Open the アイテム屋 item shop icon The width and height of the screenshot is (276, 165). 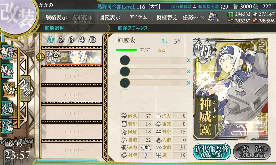[x=213, y=17]
